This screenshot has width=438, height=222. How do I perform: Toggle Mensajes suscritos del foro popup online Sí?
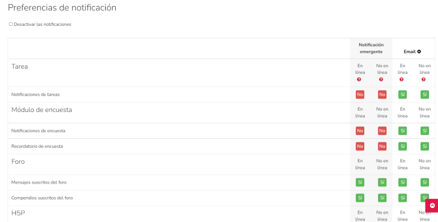(x=360, y=183)
